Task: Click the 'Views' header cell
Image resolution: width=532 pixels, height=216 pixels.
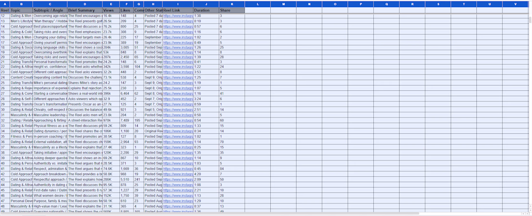Action: [x=111, y=11]
